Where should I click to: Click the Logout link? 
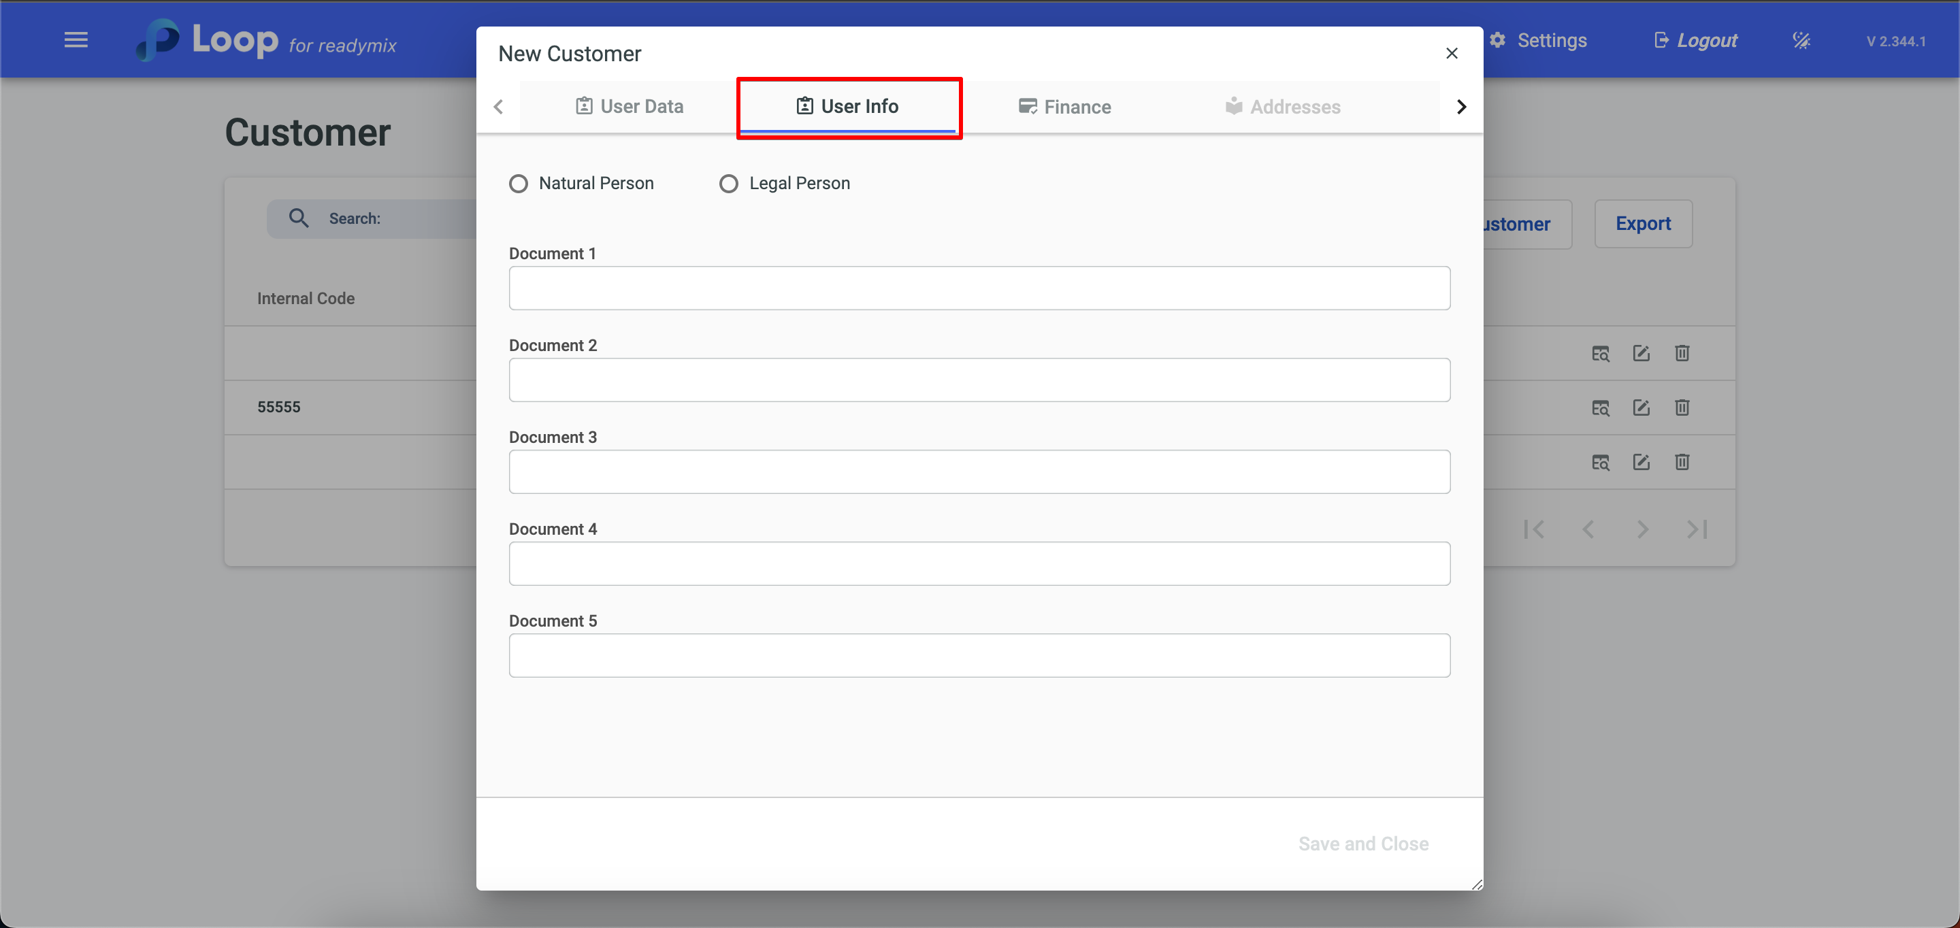[1696, 40]
